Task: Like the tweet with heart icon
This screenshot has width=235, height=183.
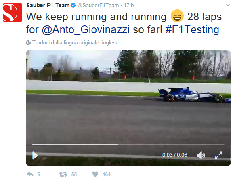Action: pos(95,174)
